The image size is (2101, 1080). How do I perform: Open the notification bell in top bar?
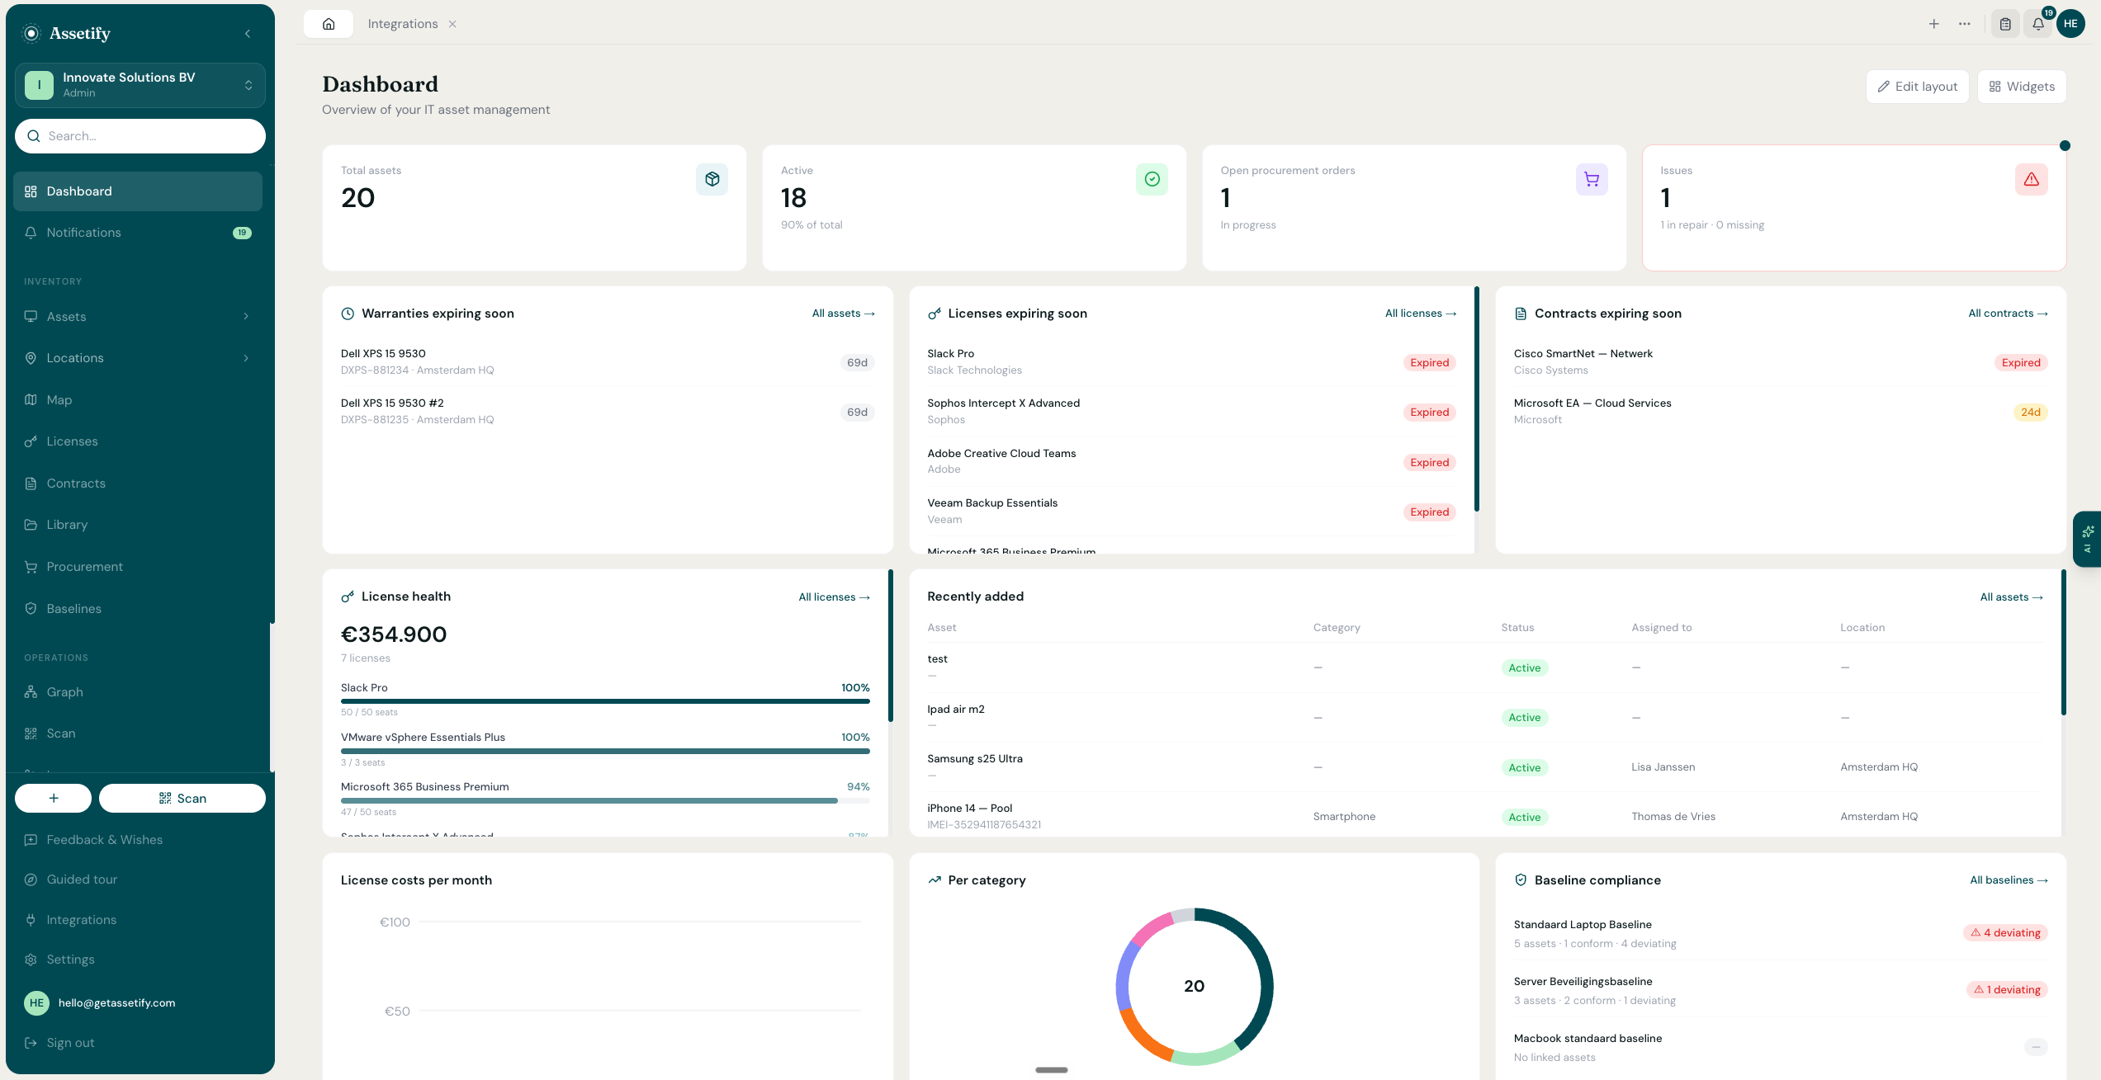(x=2038, y=24)
